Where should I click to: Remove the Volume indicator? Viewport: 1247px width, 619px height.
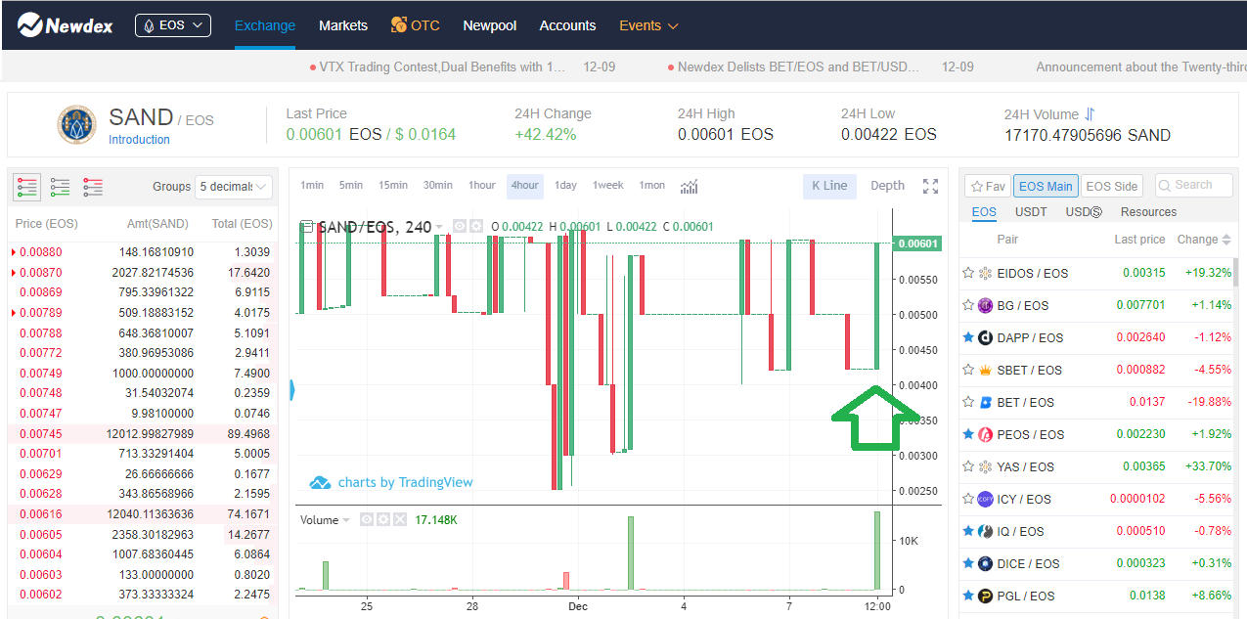[x=399, y=519]
